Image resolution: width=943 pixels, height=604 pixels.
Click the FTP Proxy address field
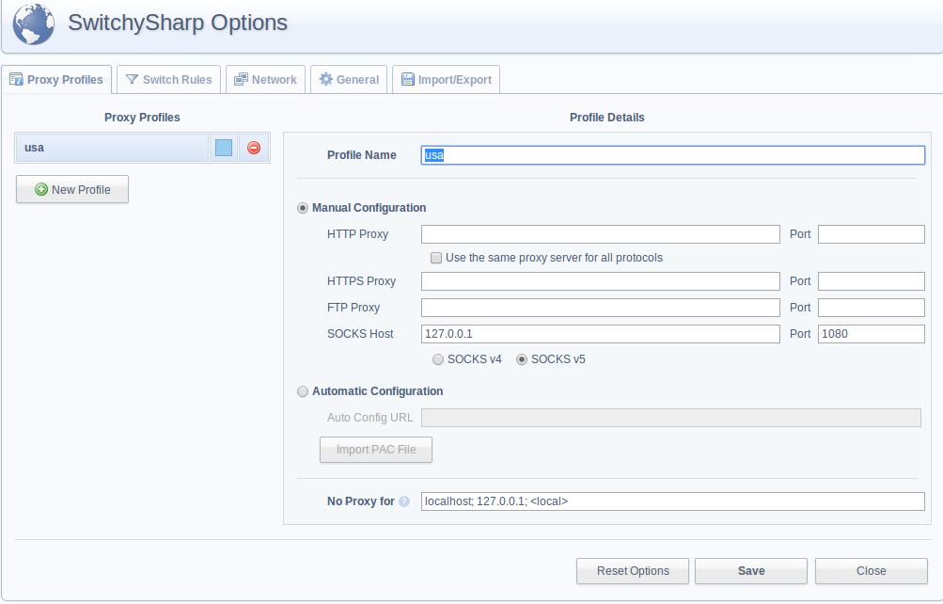coord(601,308)
